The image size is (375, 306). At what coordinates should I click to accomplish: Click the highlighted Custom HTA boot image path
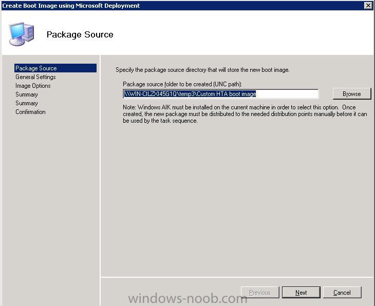coord(190,94)
